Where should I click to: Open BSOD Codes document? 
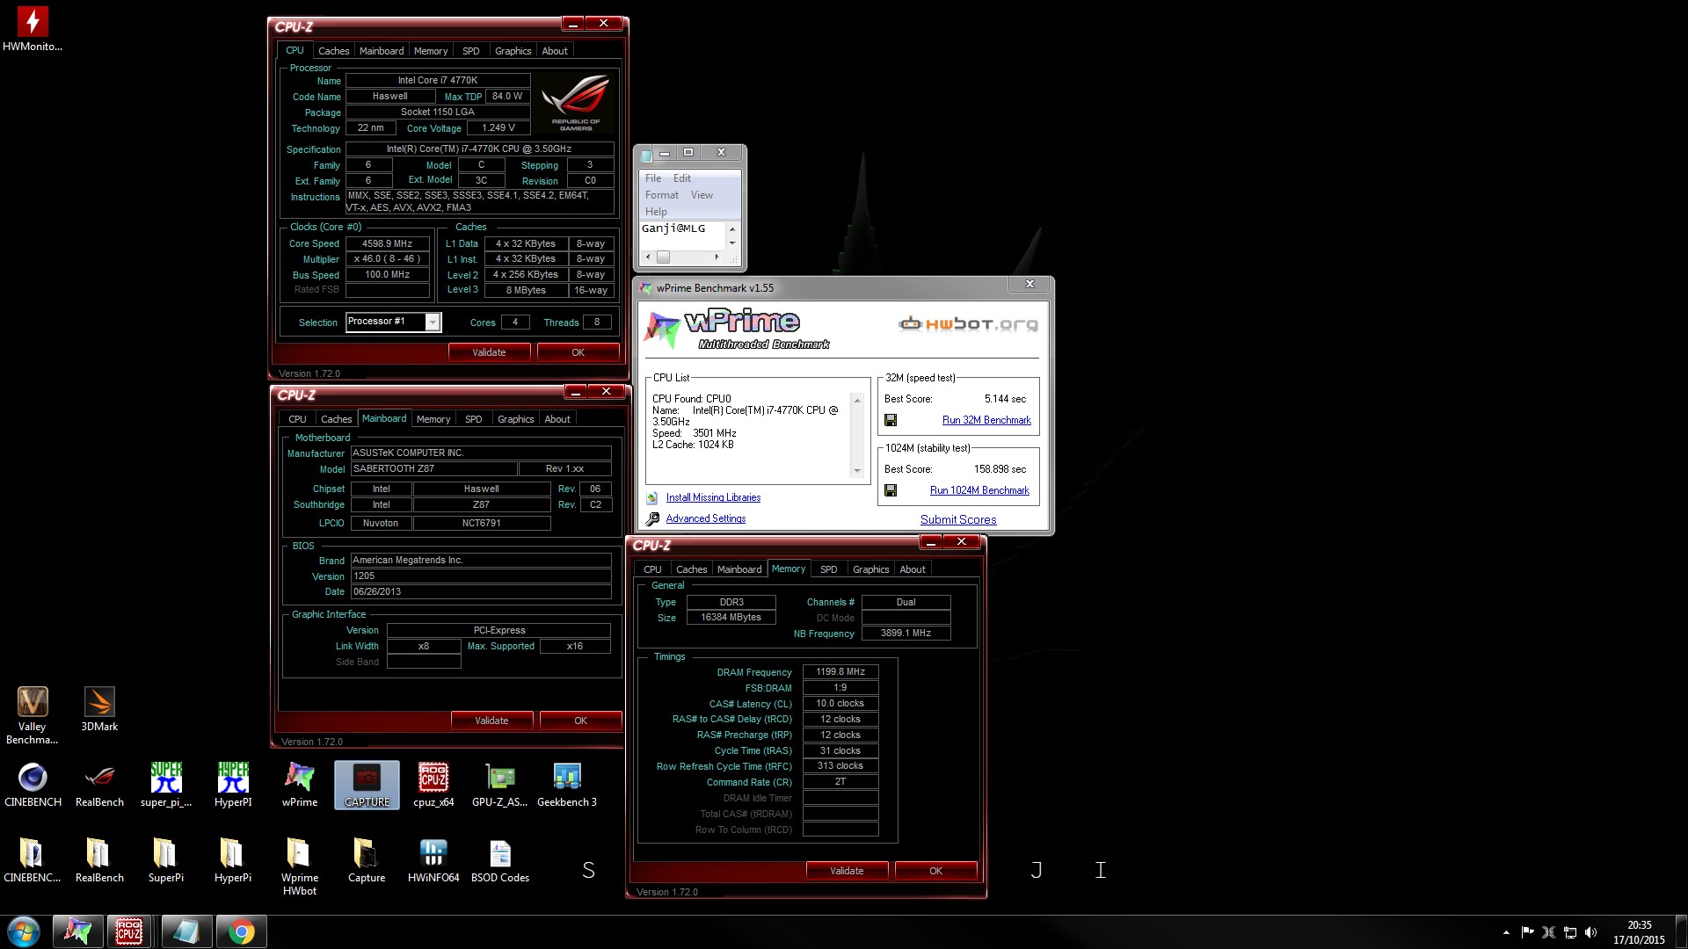click(x=500, y=859)
